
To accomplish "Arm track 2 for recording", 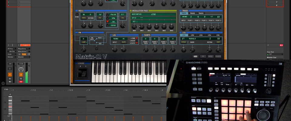I will point(21,82).
